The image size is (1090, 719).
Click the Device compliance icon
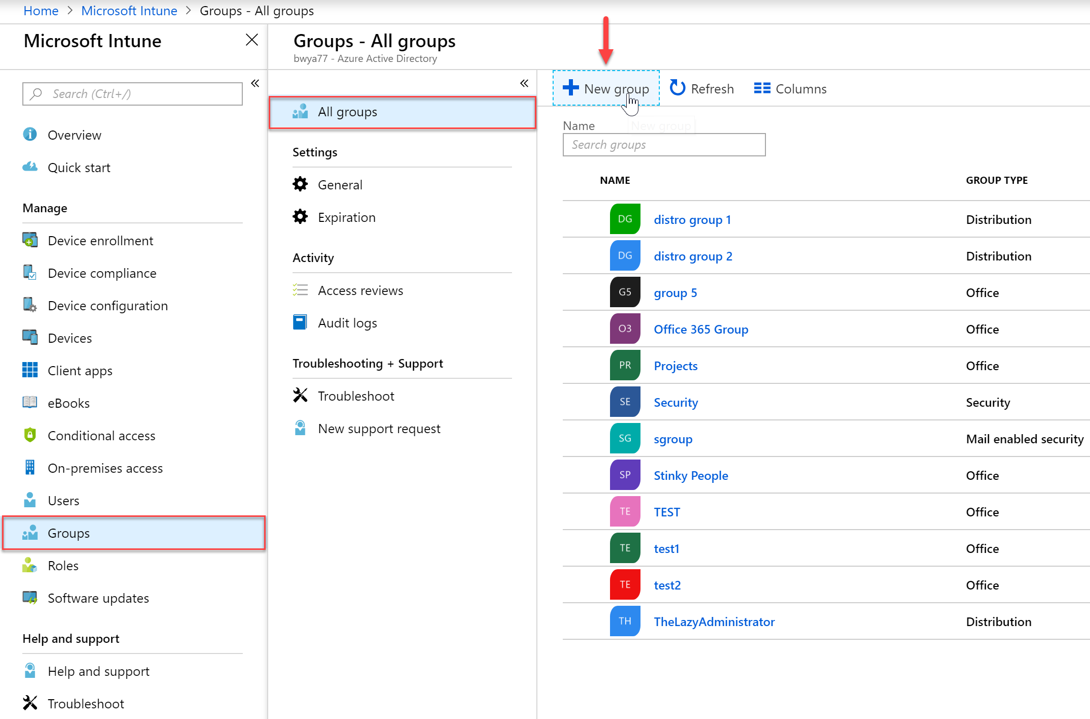[30, 272]
